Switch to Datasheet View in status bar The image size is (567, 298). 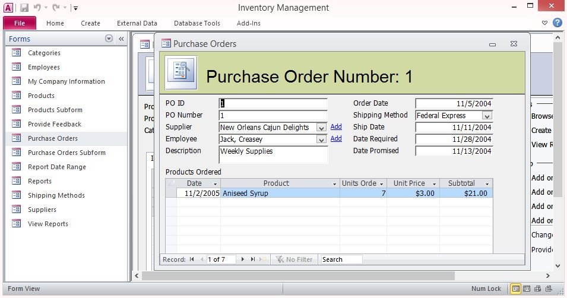pos(528,289)
